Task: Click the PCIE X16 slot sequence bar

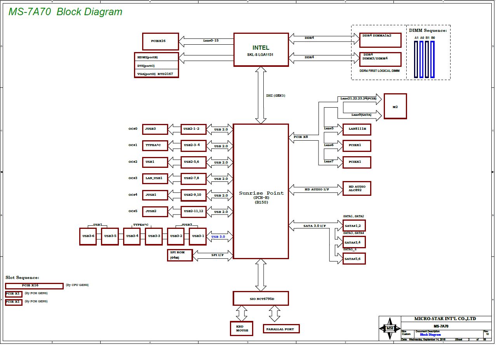Action: pyautogui.click(x=34, y=286)
